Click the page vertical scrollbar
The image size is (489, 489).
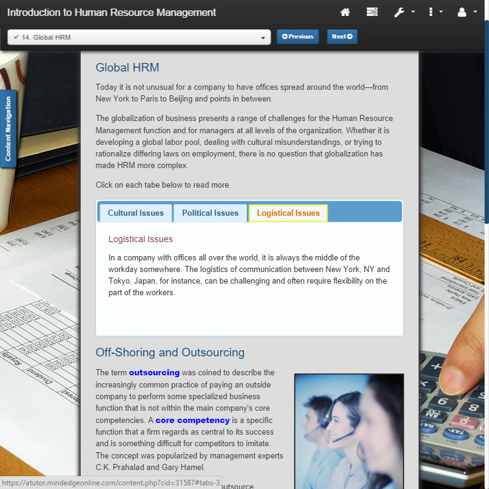point(486,122)
